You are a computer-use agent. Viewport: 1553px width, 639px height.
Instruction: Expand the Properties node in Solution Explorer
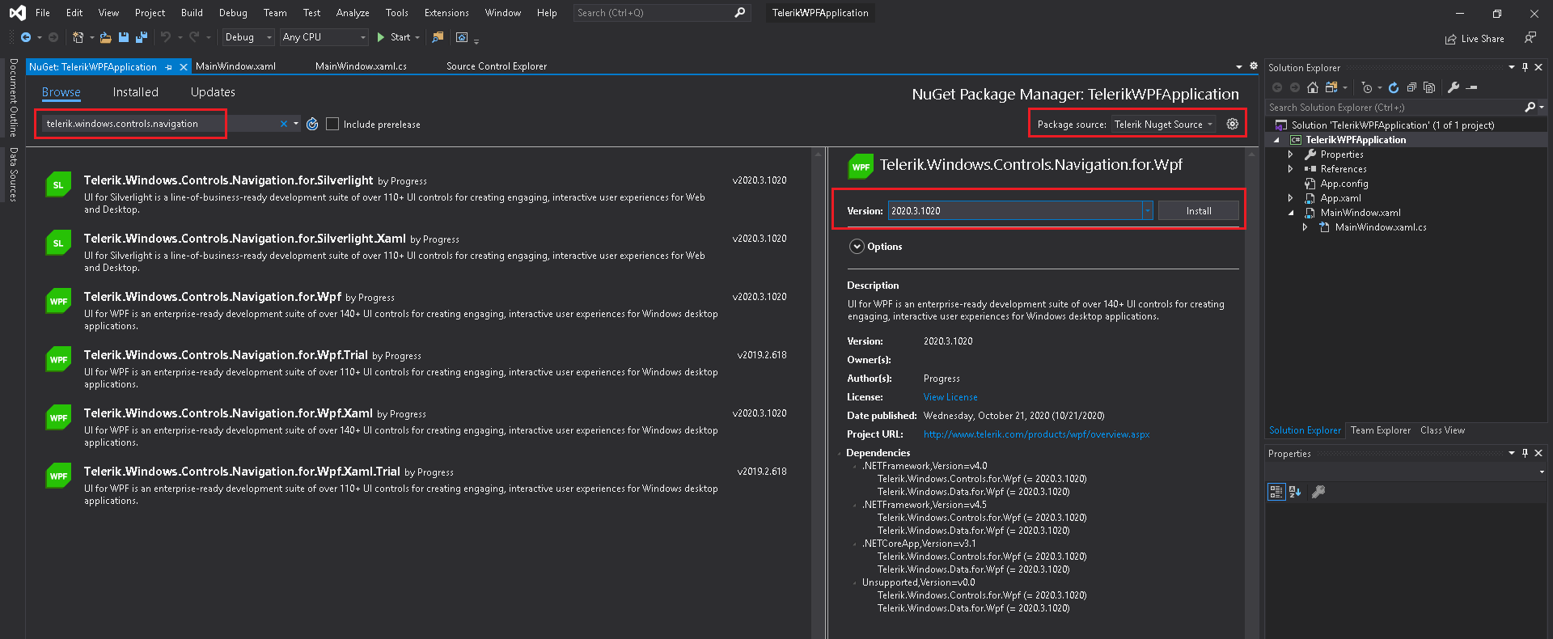pos(1290,154)
